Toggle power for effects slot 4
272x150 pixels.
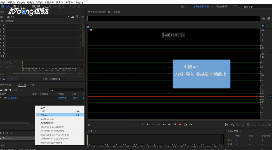[4, 35]
